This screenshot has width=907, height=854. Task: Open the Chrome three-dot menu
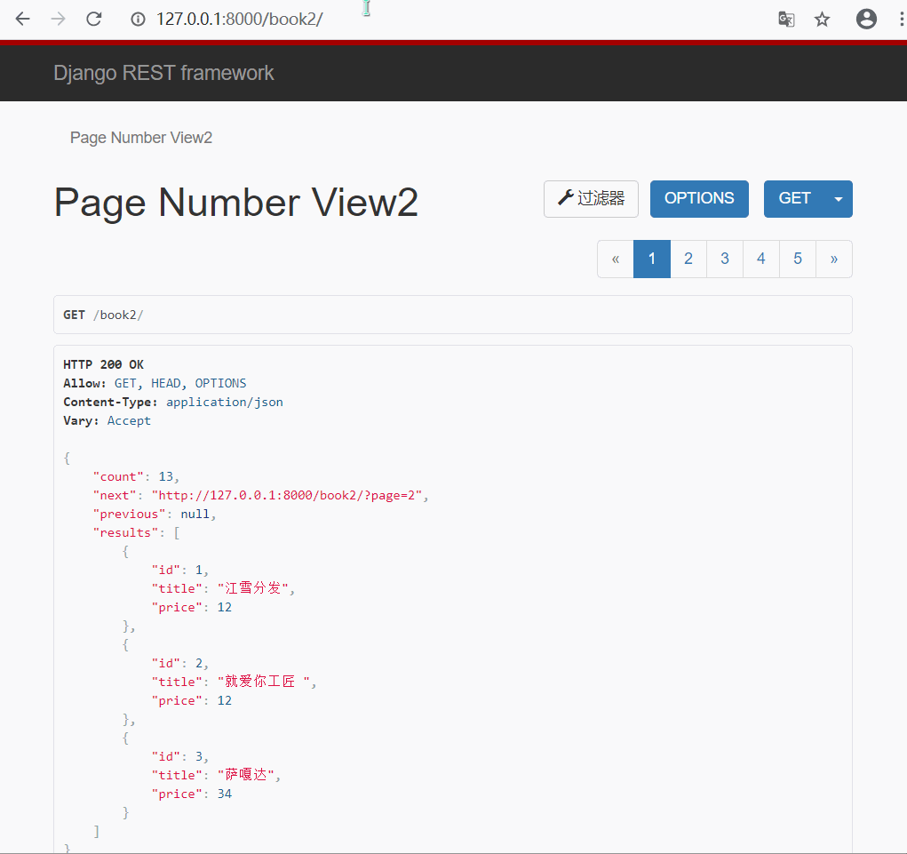click(x=901, y=19)
